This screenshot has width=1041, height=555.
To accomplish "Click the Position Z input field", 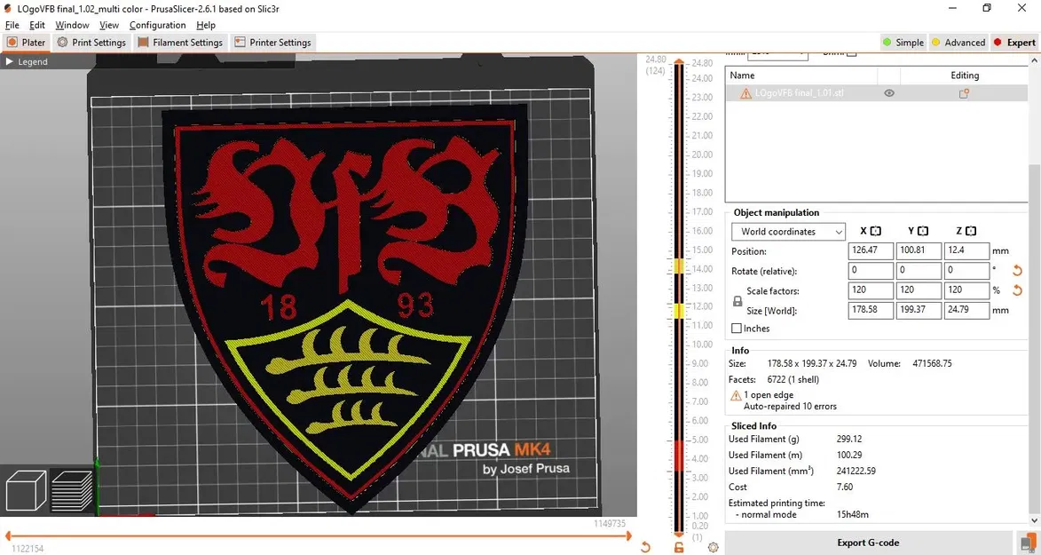I will click(x=967, y=250).
